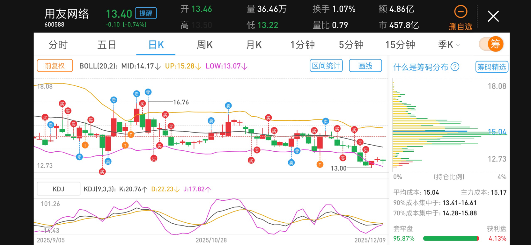Open 区间统计 range statistics
The image size is (531, 245).
(326, 66)
